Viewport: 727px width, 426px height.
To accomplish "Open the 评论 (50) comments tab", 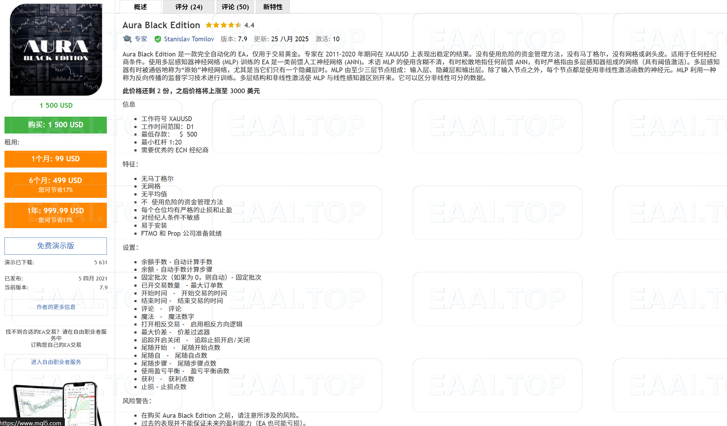I will pos(235,7).
